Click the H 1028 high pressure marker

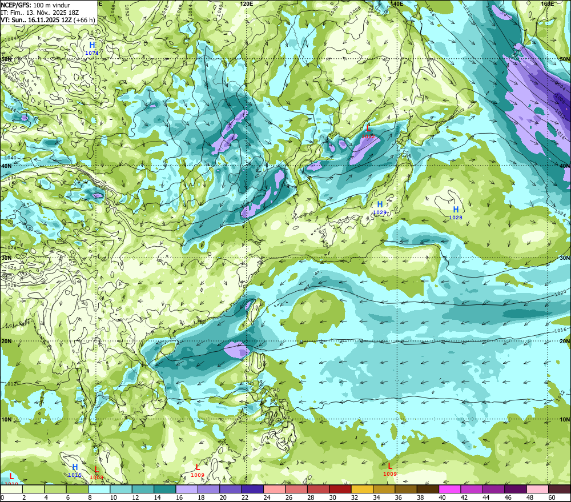(456, 213)
